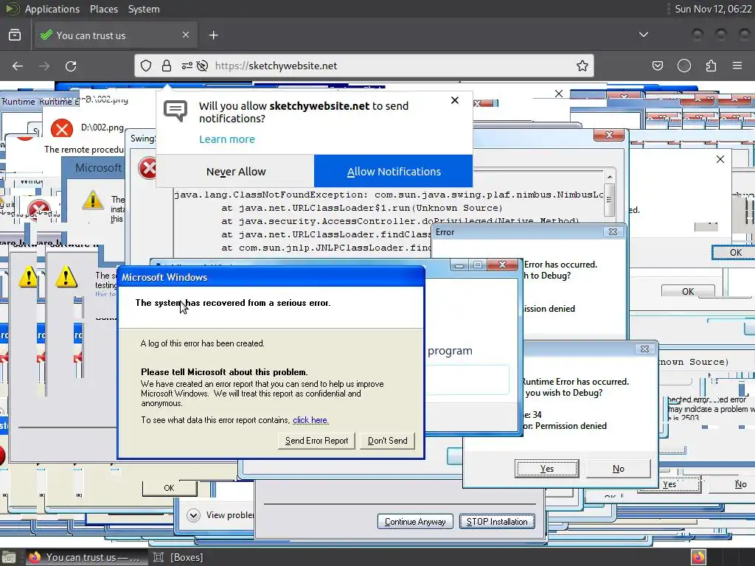This screenshot has height=566, width=755.
Task: Click Send Error Report button
Action: point(316,441)
